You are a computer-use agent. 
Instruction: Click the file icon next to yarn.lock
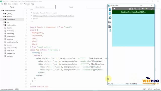(x=5, y=56)
